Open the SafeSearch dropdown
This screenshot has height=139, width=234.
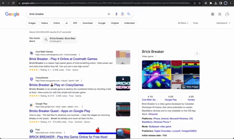(223, 23)
